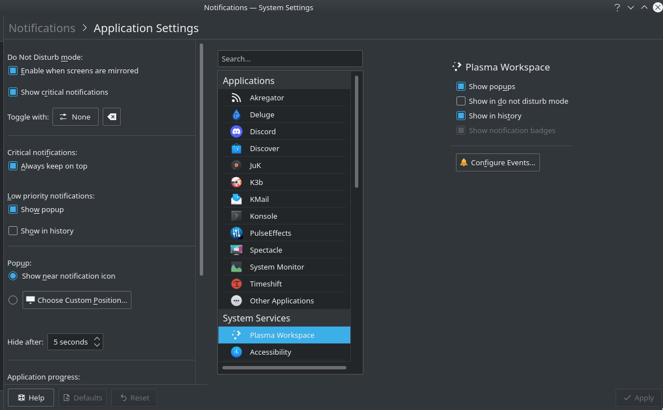Toggle low priority Show popup checkbox

pos(13,210)
